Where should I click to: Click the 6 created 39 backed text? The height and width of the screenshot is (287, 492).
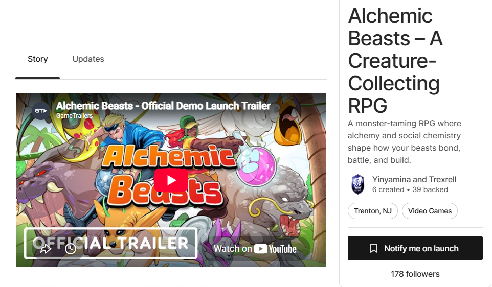pos(410,190)
